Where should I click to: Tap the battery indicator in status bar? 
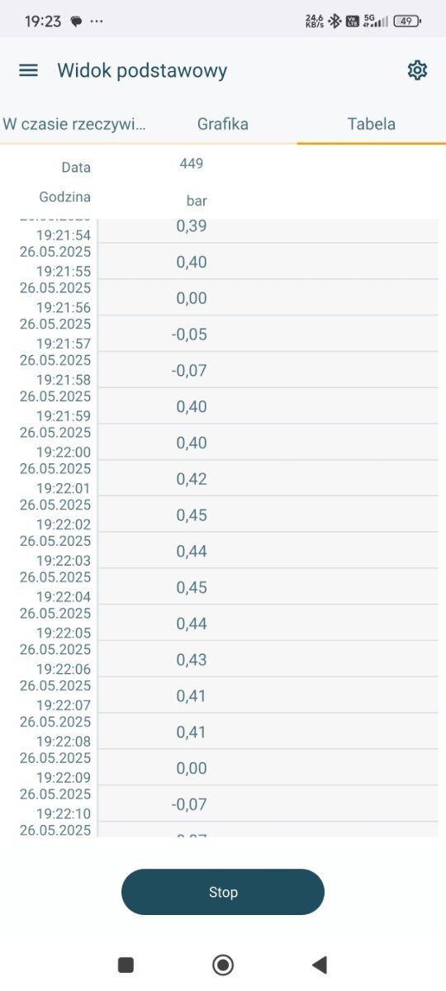406,21
